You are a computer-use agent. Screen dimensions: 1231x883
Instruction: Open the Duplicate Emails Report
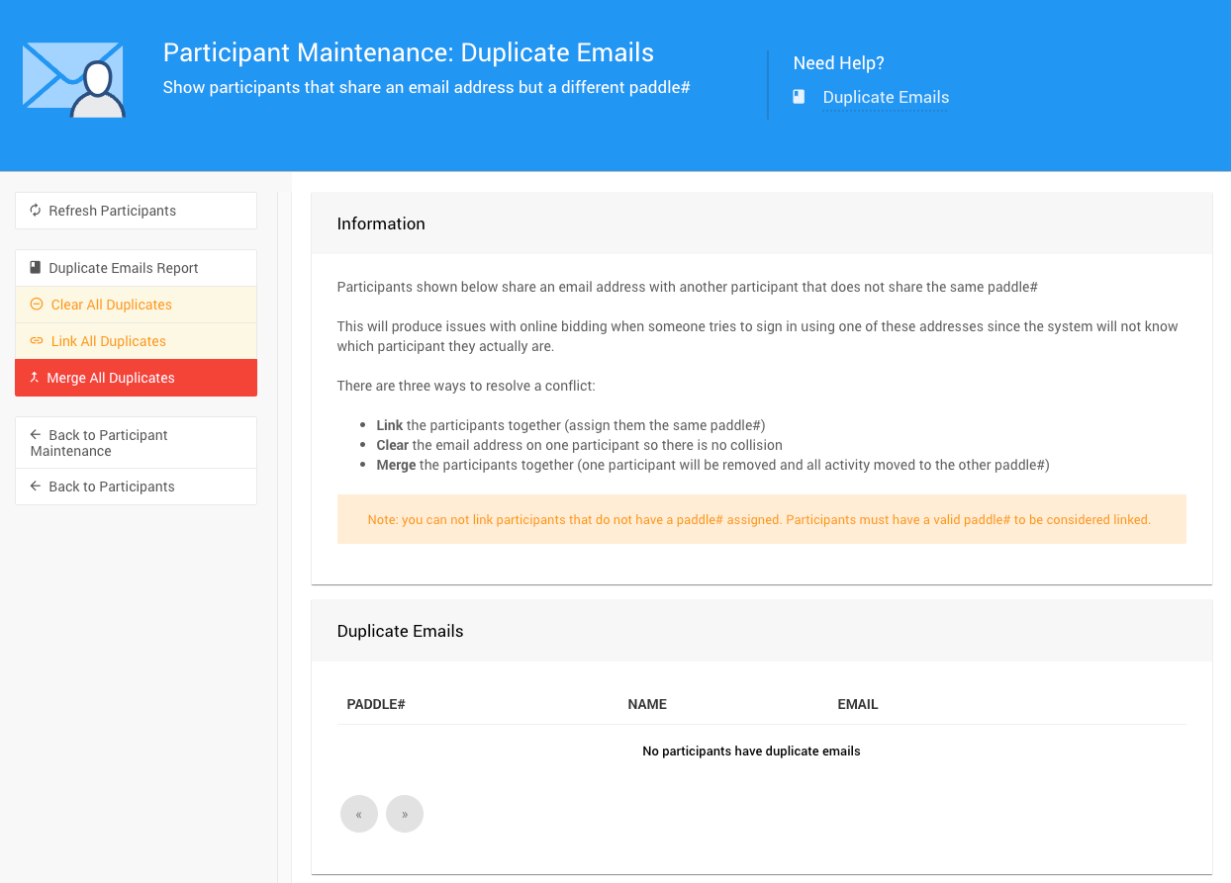coord(124,268)
